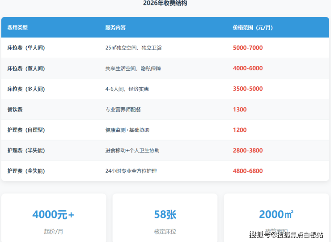Open the 4000元+ 起价/月 card

(53, 218)
